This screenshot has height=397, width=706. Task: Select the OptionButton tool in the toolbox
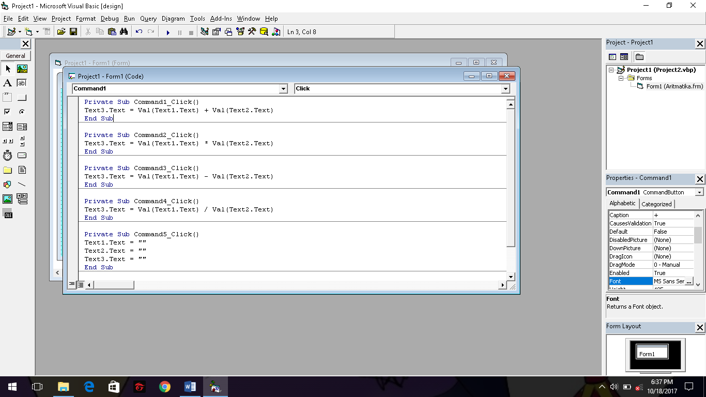(22, 111)
